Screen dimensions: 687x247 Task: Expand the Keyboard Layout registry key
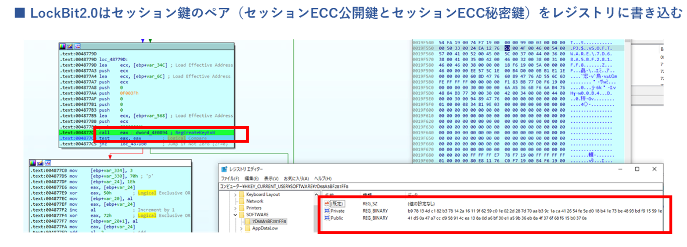[235, 194]
